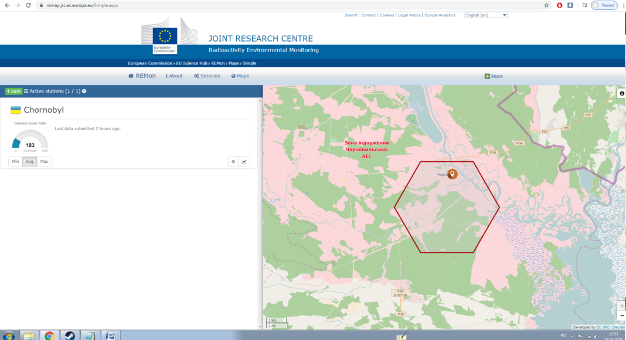Open the About menu item
The image size is (626, 340).
coord(174,76)
